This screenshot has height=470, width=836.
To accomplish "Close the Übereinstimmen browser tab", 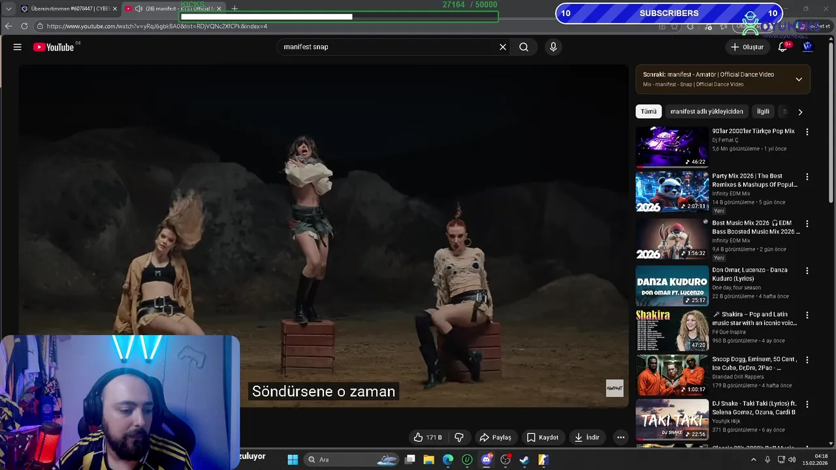I will click(115, 8).
